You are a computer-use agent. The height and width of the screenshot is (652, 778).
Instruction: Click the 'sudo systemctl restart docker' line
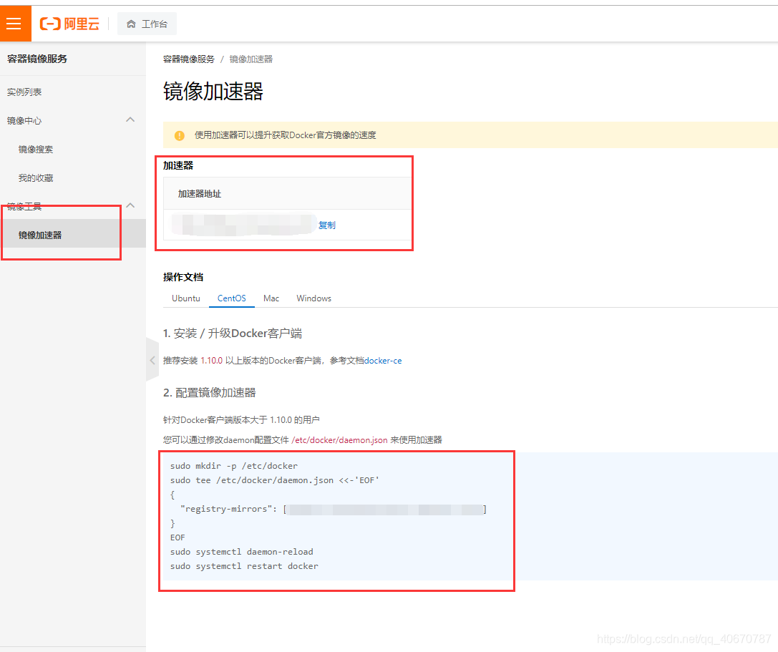tap(244, 566)
